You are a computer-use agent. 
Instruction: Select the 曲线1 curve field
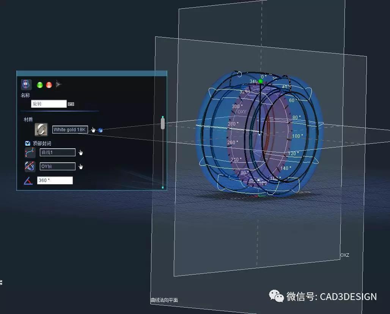[x=57, y=152]
